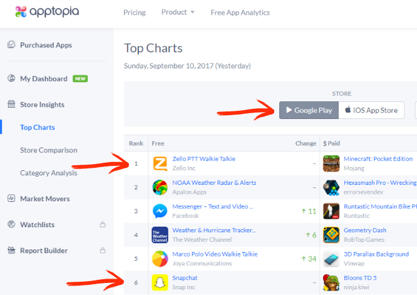Image resolution: width=417 pixels, height=295 pixels.
Task: Open the Snapchat app link
Action: tap(184, 278)
